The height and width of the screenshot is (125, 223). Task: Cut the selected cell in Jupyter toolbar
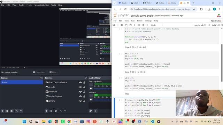[122, 25]
